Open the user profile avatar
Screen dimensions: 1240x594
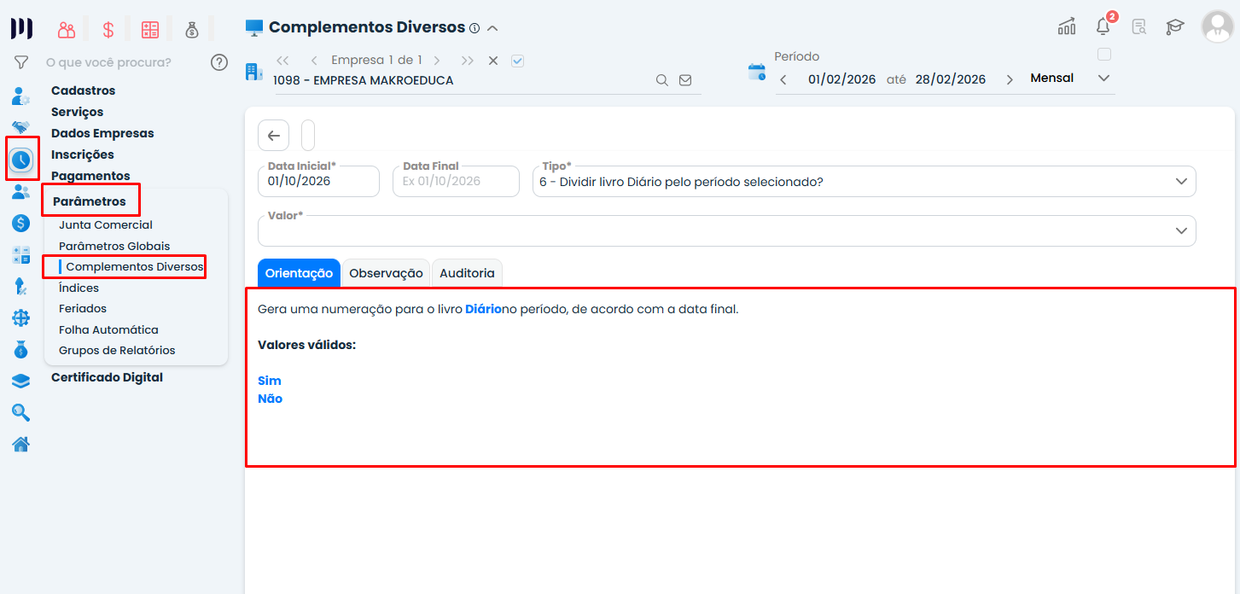click(1217, 26)
